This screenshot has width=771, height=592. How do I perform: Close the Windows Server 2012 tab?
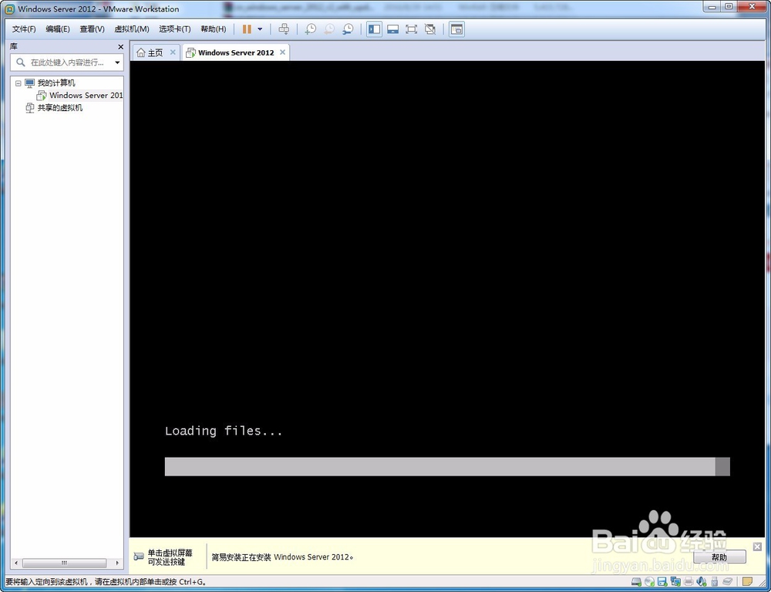pos(282,52)
